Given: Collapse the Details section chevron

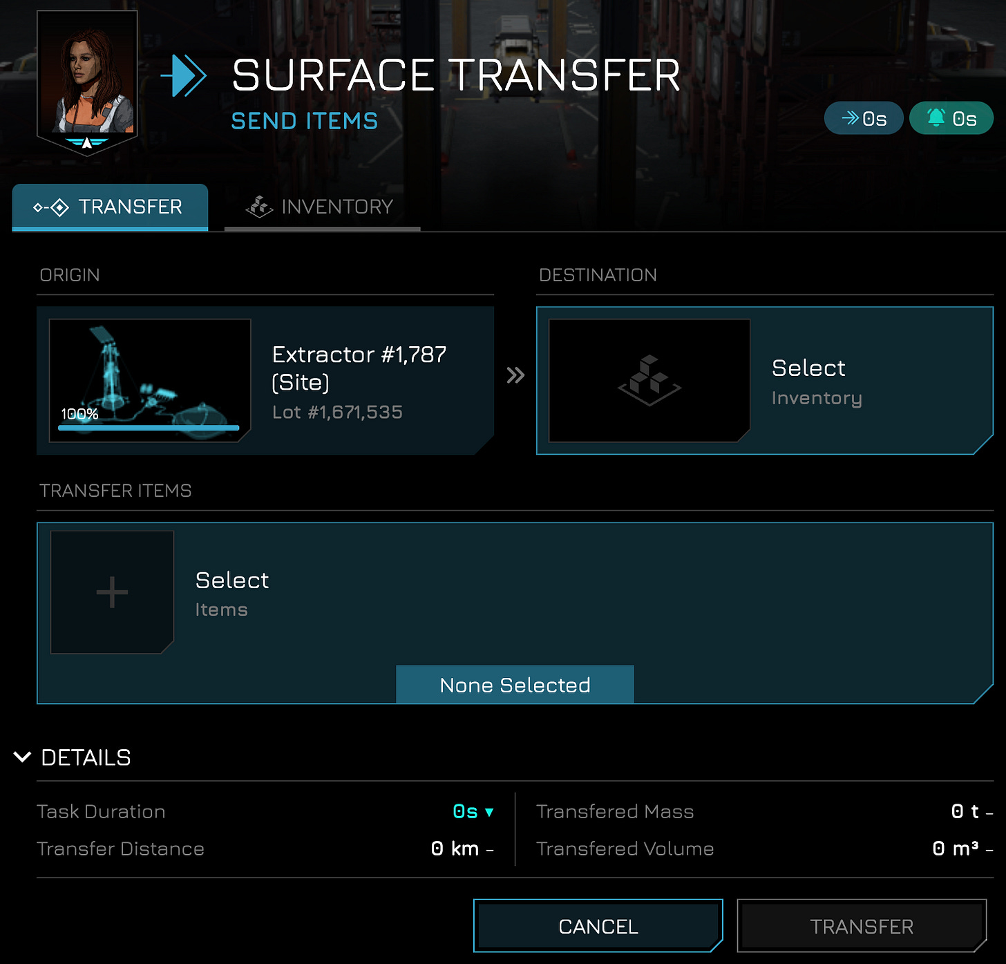Looking at the screenshot, I should pyautogui.click(x=23, y=757).
